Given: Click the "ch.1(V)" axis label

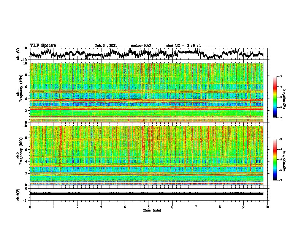Looking at the screenshot, I should pos(18,54).
